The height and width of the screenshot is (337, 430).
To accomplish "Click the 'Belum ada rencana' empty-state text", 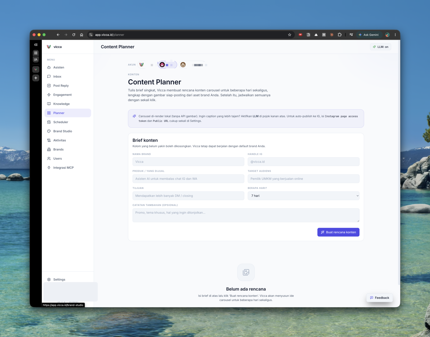I will 246,289.
